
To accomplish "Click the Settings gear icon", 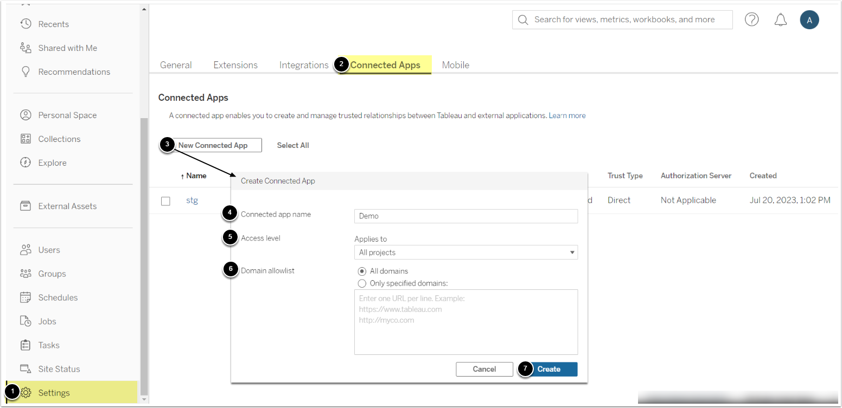I will (27, 393).
